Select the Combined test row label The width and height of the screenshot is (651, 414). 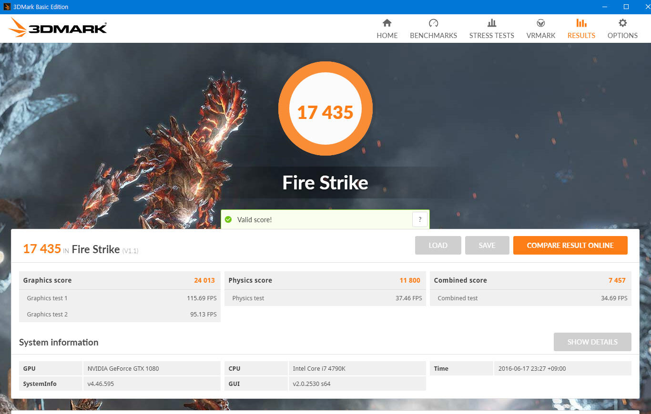[458, 298]
